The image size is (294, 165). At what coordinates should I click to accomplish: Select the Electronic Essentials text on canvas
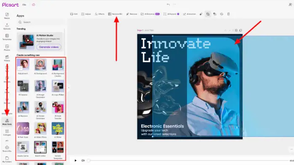click(x=163, y=126)
